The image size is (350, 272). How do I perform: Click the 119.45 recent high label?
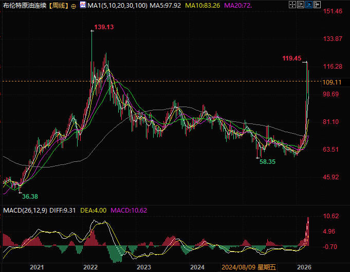291,58
